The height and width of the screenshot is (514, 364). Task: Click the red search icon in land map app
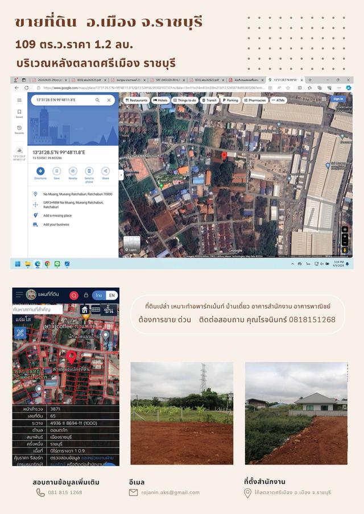(x=74, y=295)
